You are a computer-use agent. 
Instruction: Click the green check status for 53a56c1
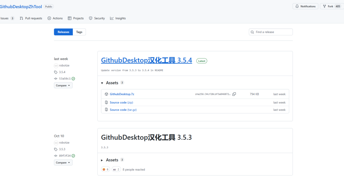pos(73,79)
